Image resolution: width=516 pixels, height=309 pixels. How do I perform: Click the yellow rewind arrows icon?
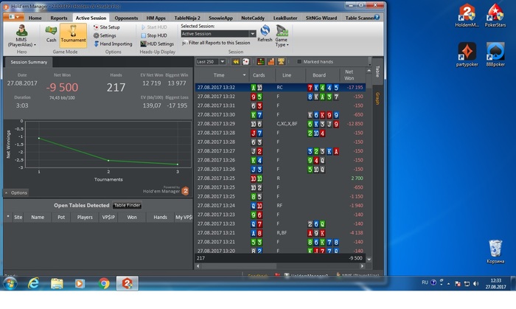236,61
